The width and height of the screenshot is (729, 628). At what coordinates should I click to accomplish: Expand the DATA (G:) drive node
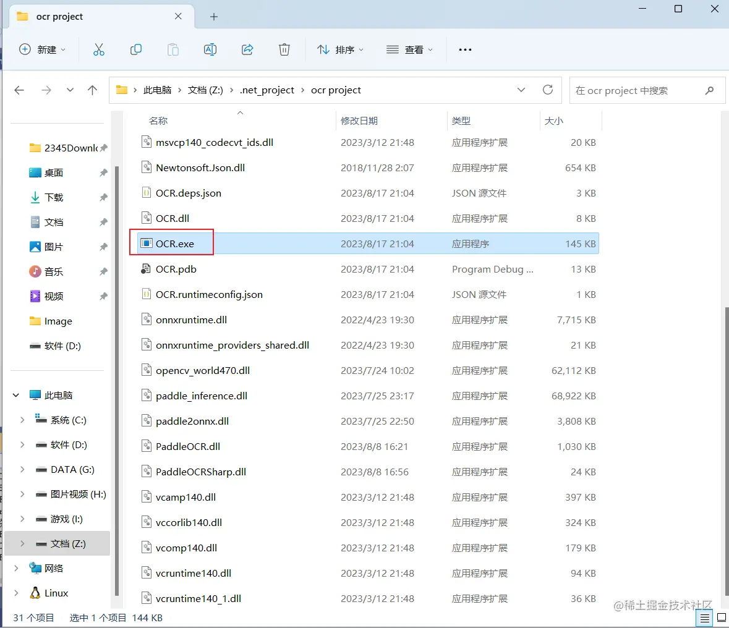pyautogui.click(x=22, y=470)
